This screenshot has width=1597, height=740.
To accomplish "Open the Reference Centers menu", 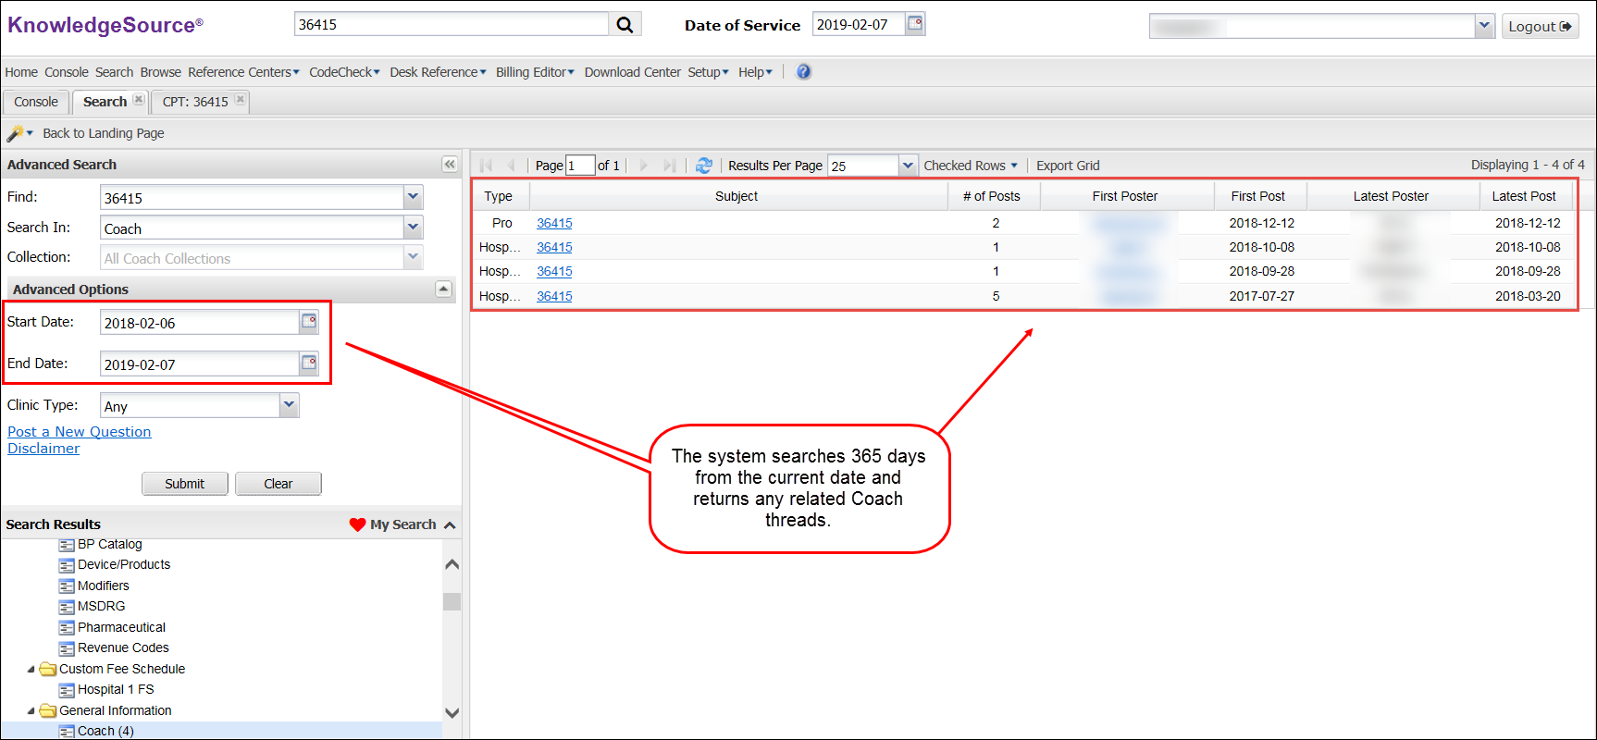I will click(242, 72).
